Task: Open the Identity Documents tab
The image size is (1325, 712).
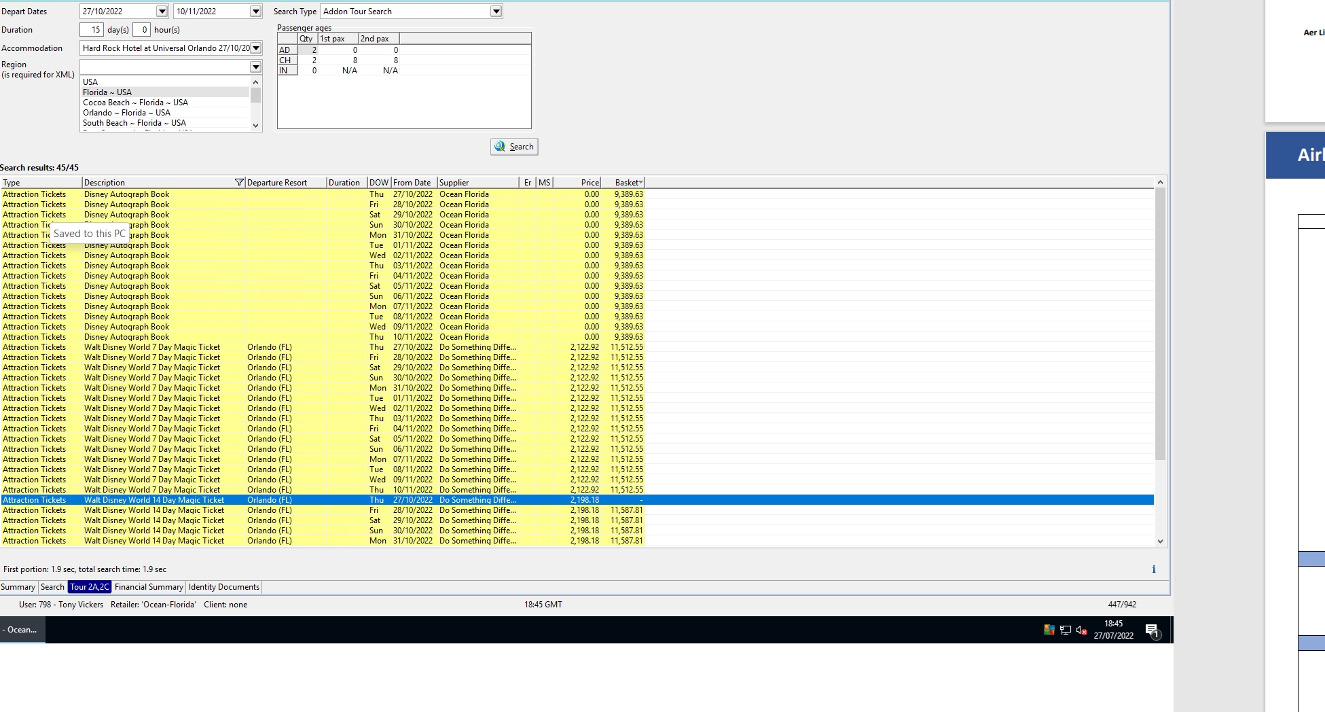Action: [224, 587]
